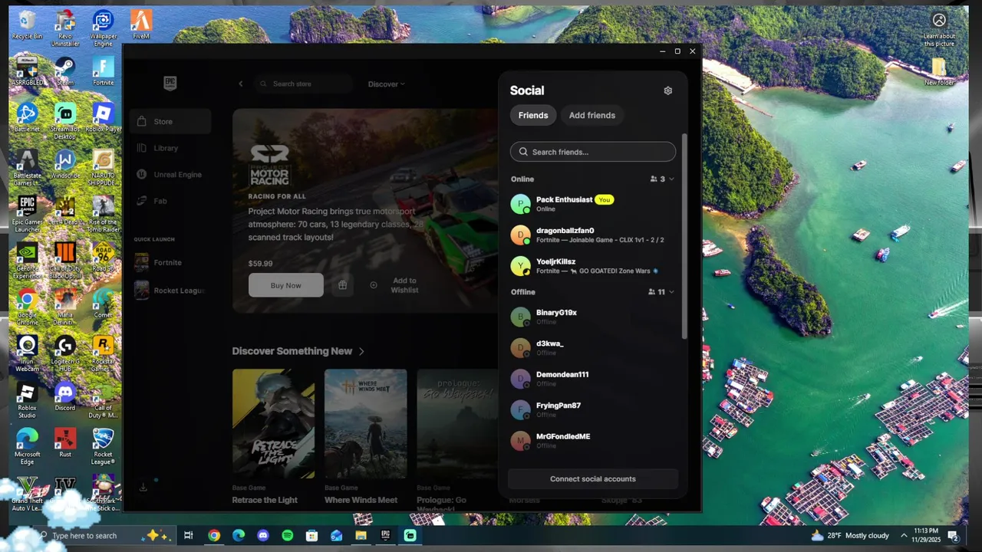The height and width of the screenshot is (552, 982).
Task: Select Rust desktop icon
Action: click(x=65, y=443)
